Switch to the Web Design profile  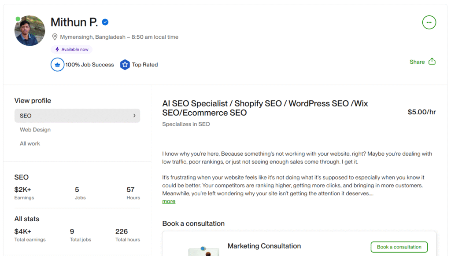pyautogui.click(x=35, y=130)
